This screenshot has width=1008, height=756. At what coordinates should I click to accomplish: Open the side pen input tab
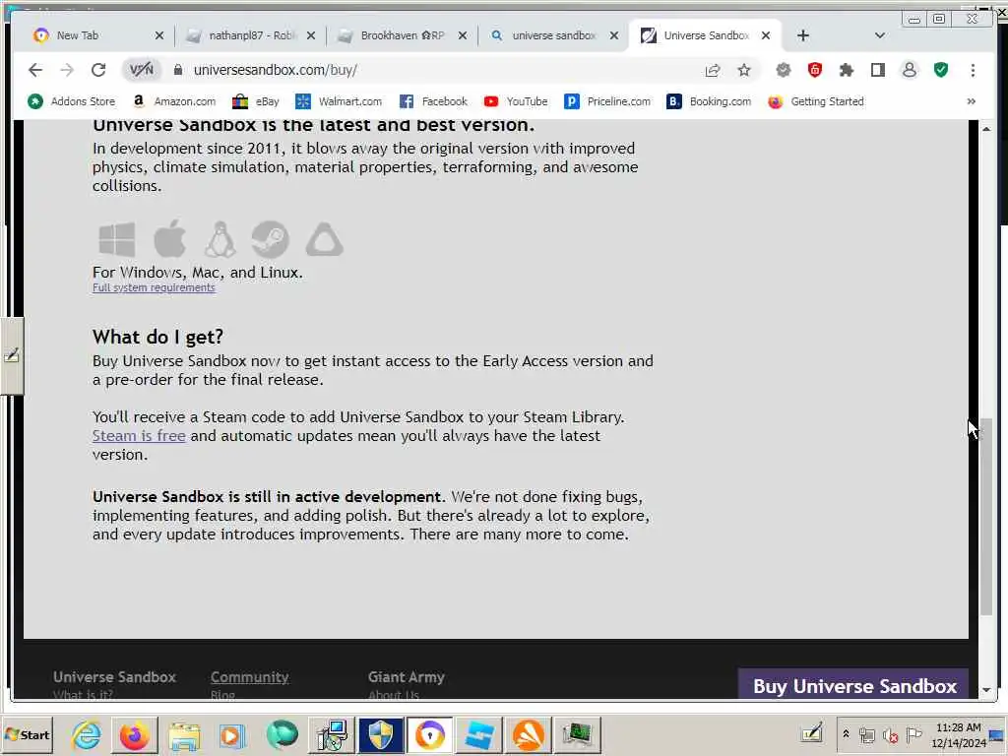point(12,355)
